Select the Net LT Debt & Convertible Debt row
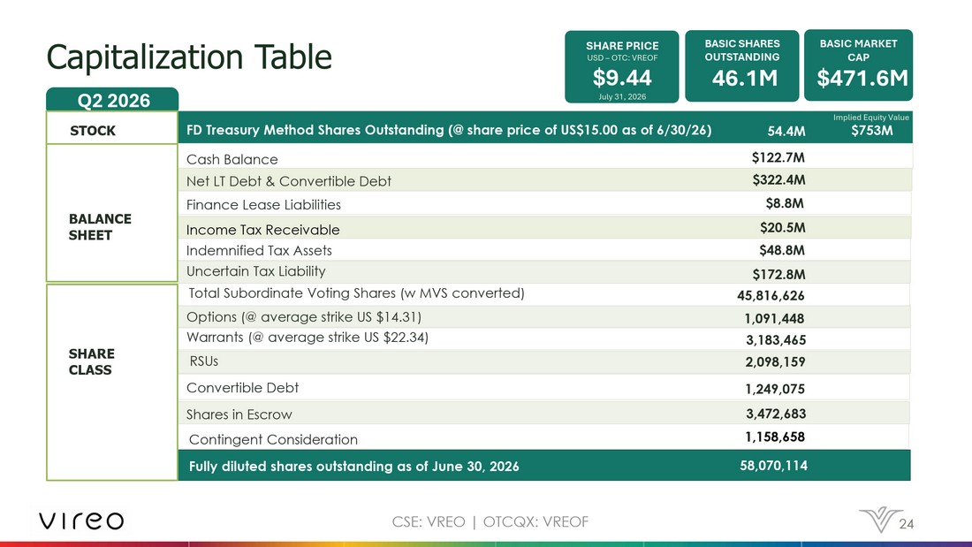Screen dimensions: 972x547 click(545, 180)
